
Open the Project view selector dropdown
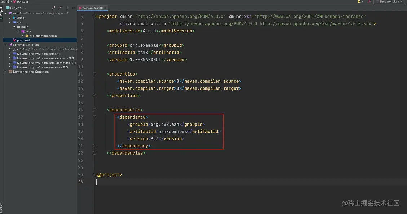[16, 8]
